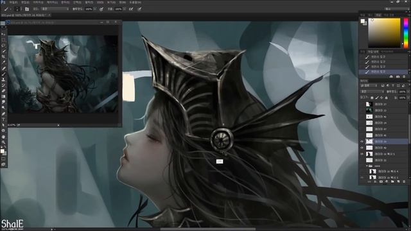
Task: Create new snapshot in History panel
Action: pos(398,76)
